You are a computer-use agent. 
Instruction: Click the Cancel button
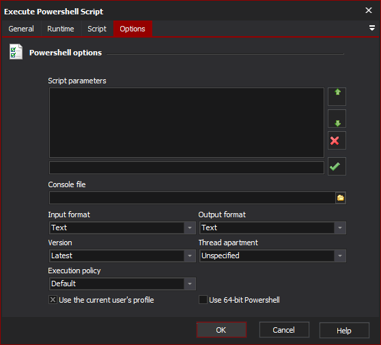[284, 330]
